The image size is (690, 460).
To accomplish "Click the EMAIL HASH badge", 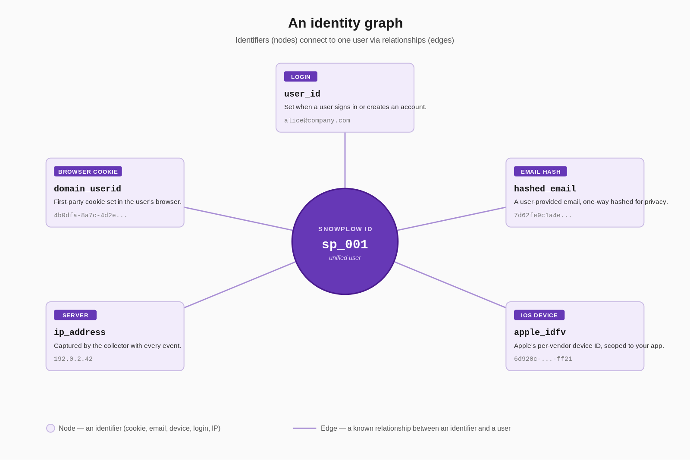I will click(540, 171).
